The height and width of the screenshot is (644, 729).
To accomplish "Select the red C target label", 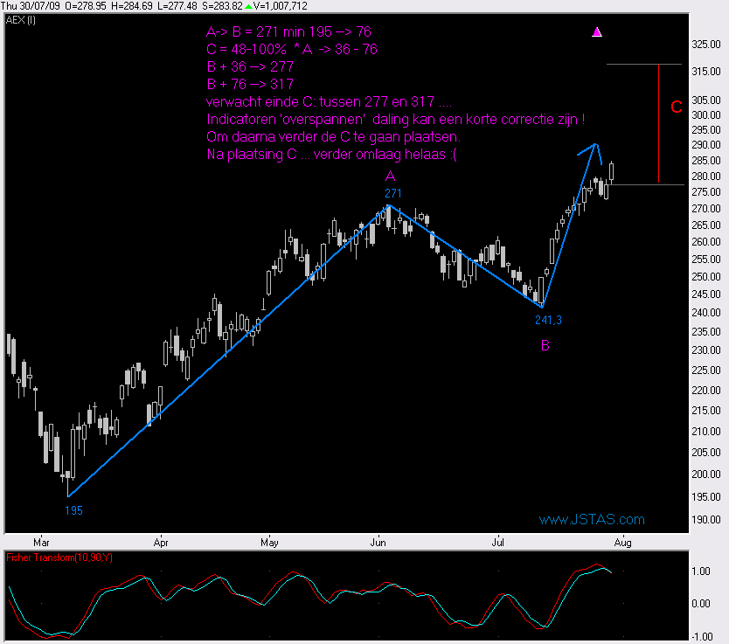I will 676,107.
